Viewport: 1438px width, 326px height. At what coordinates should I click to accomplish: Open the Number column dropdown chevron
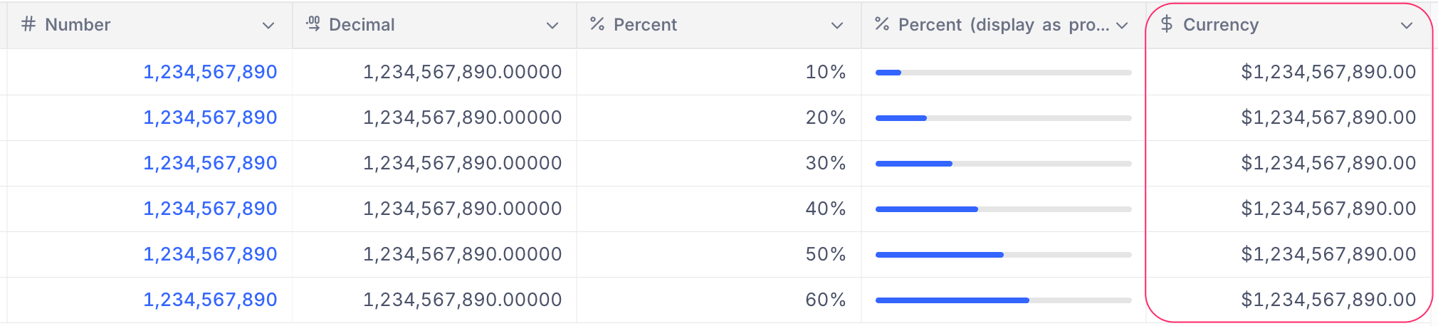pyautogui.click(x=268, y=26)
